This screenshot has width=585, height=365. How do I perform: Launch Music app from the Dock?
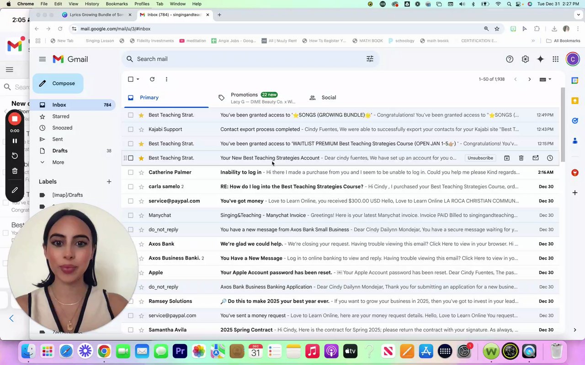tap(312, 351)
